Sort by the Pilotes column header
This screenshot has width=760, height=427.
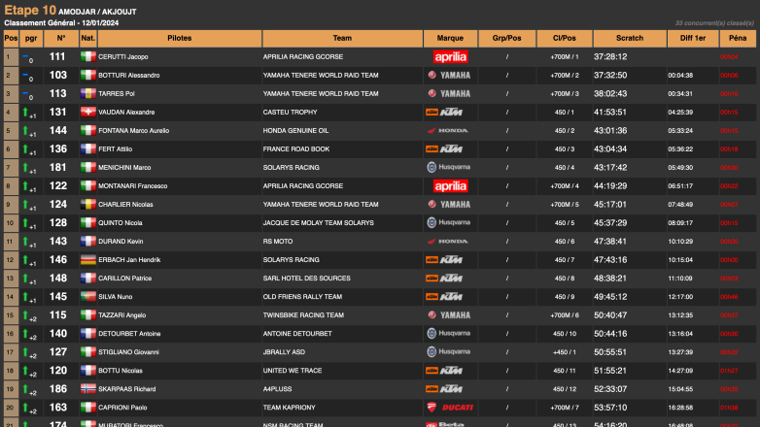(x=180, y=38)
